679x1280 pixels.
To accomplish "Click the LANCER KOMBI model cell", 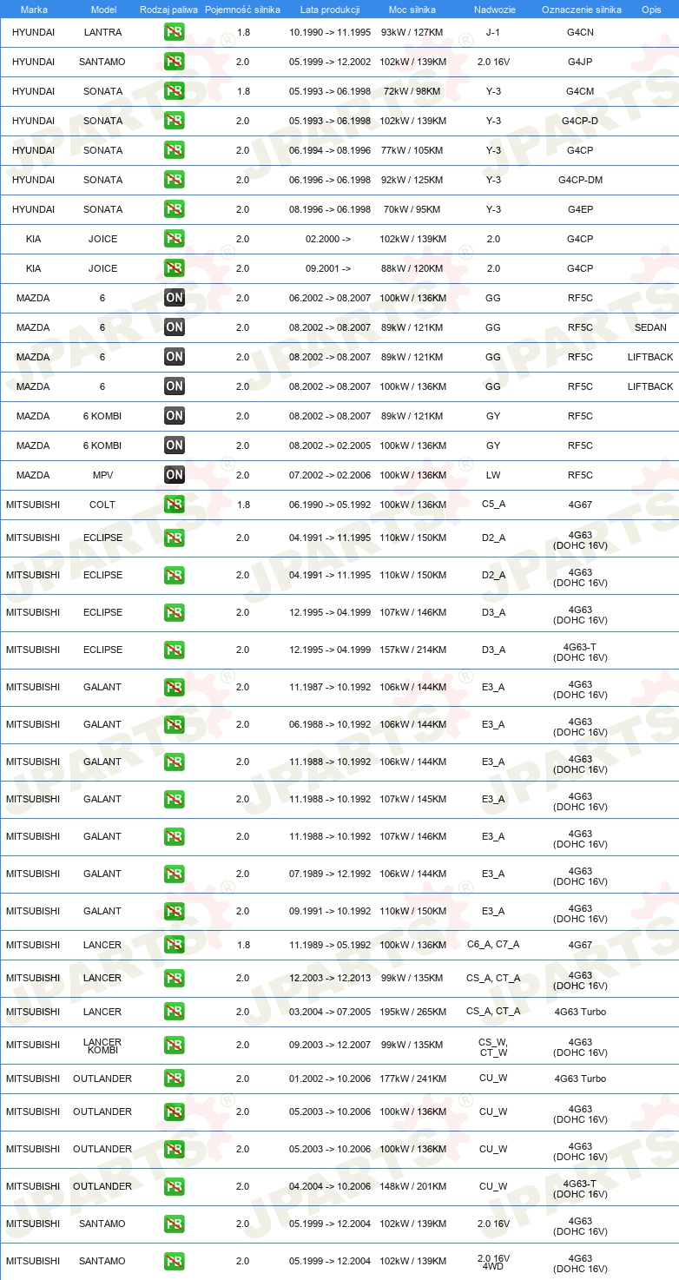I will click(x=102, y=1046).
